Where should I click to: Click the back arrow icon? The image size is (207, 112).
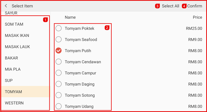pos(6,6)
